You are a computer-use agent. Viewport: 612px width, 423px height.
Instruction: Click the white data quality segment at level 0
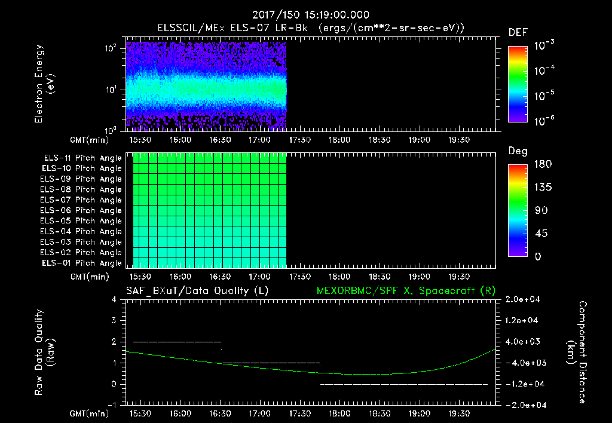pyautogui.click(x=404, y=384)
